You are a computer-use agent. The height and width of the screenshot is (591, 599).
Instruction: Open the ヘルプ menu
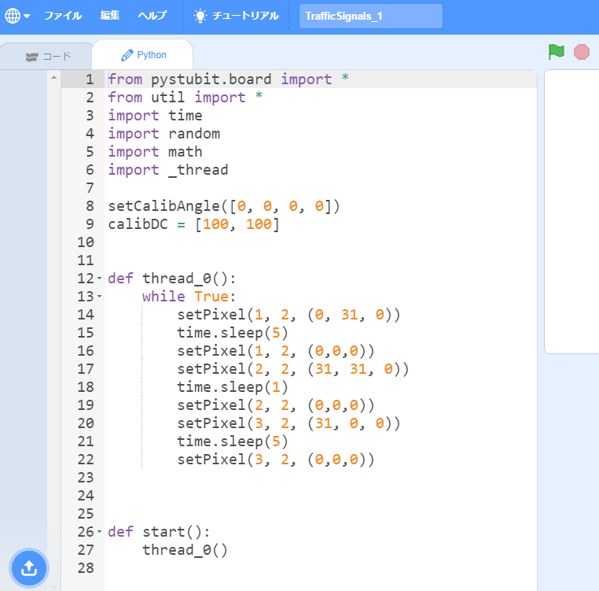click(152, 16)
